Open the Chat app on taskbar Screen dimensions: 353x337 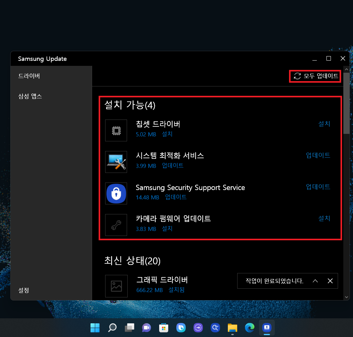point(147,328)
